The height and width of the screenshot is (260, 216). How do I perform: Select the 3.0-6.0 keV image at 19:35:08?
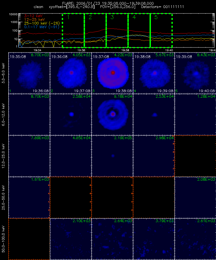coord(29,73)
